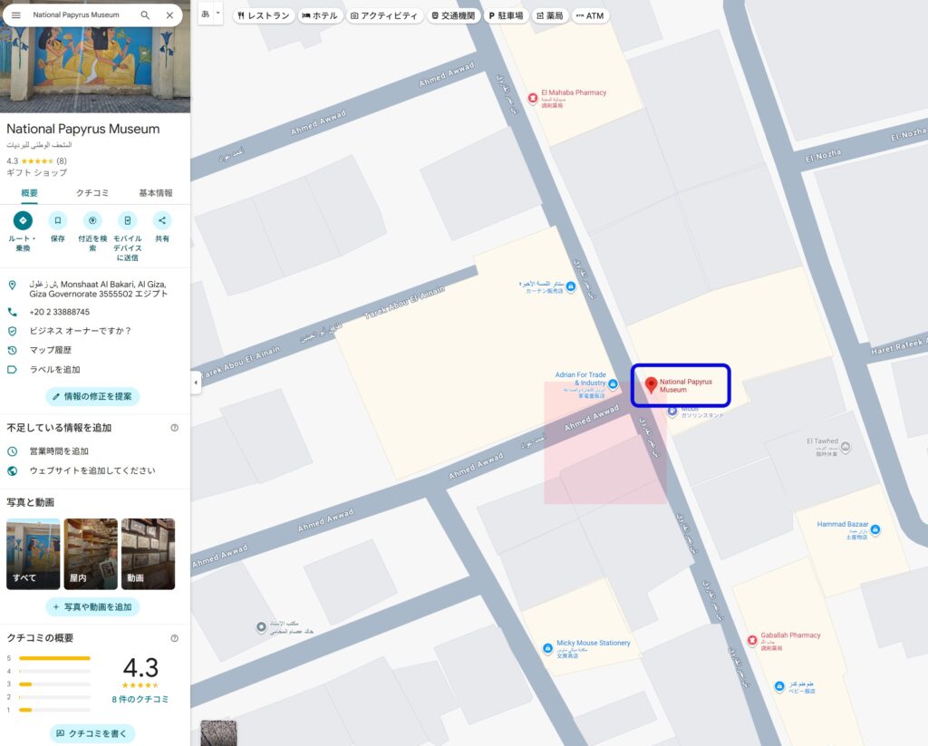This screenshot has height=746, width=928.
Task: Open the hamburger menu in search bar
Action: (15, 15)
